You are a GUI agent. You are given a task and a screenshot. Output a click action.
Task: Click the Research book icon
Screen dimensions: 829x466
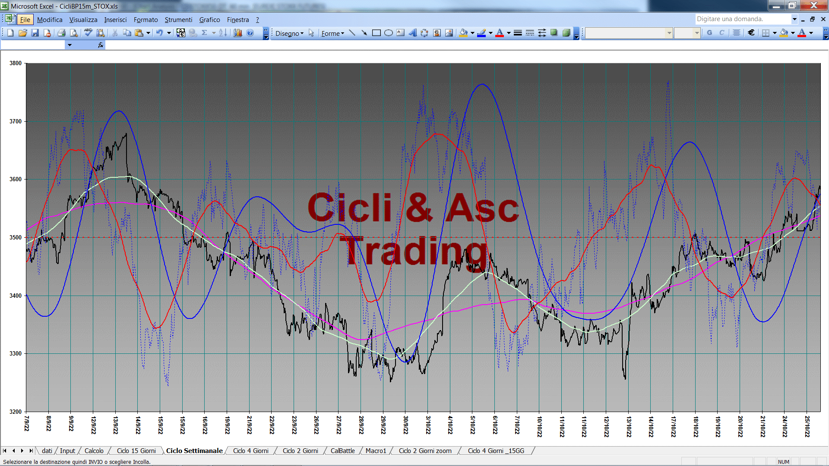100,33
